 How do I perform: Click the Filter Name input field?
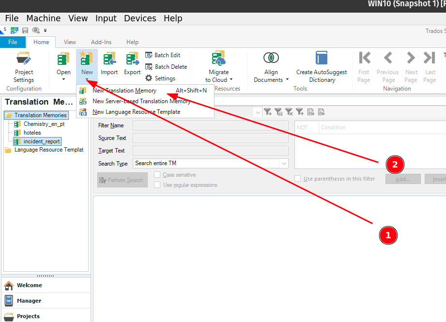(x=211, y=125)
